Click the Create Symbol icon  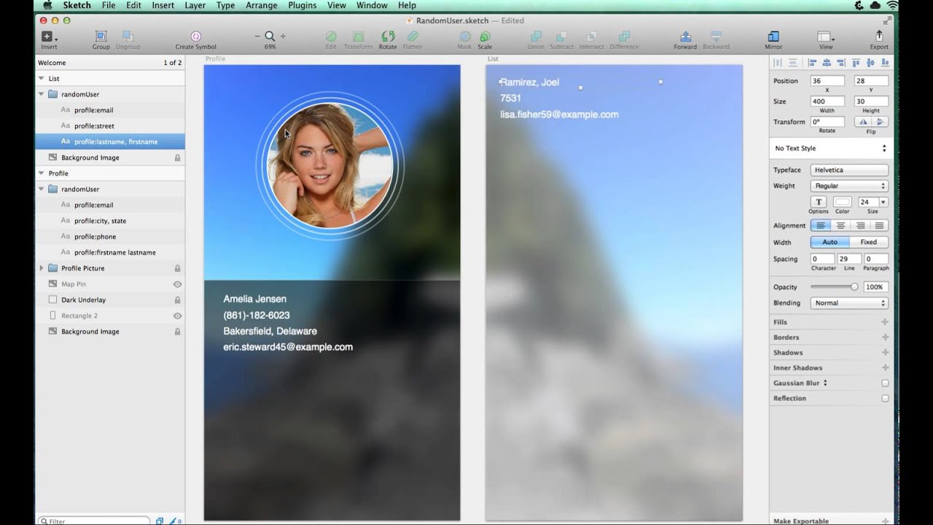point(195,36)
